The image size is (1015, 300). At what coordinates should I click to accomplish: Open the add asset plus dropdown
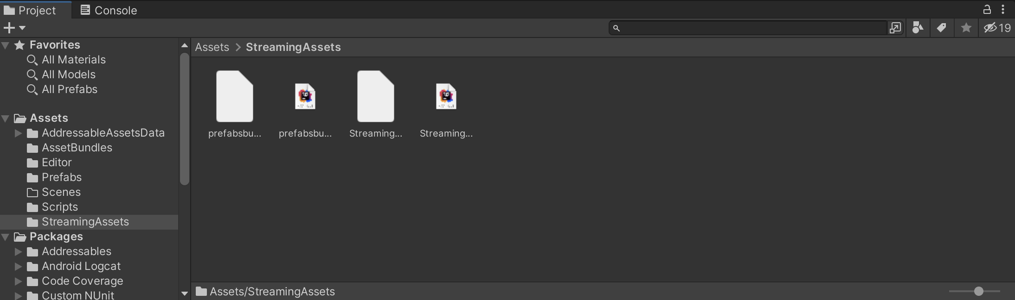click(x=14, y=28)
